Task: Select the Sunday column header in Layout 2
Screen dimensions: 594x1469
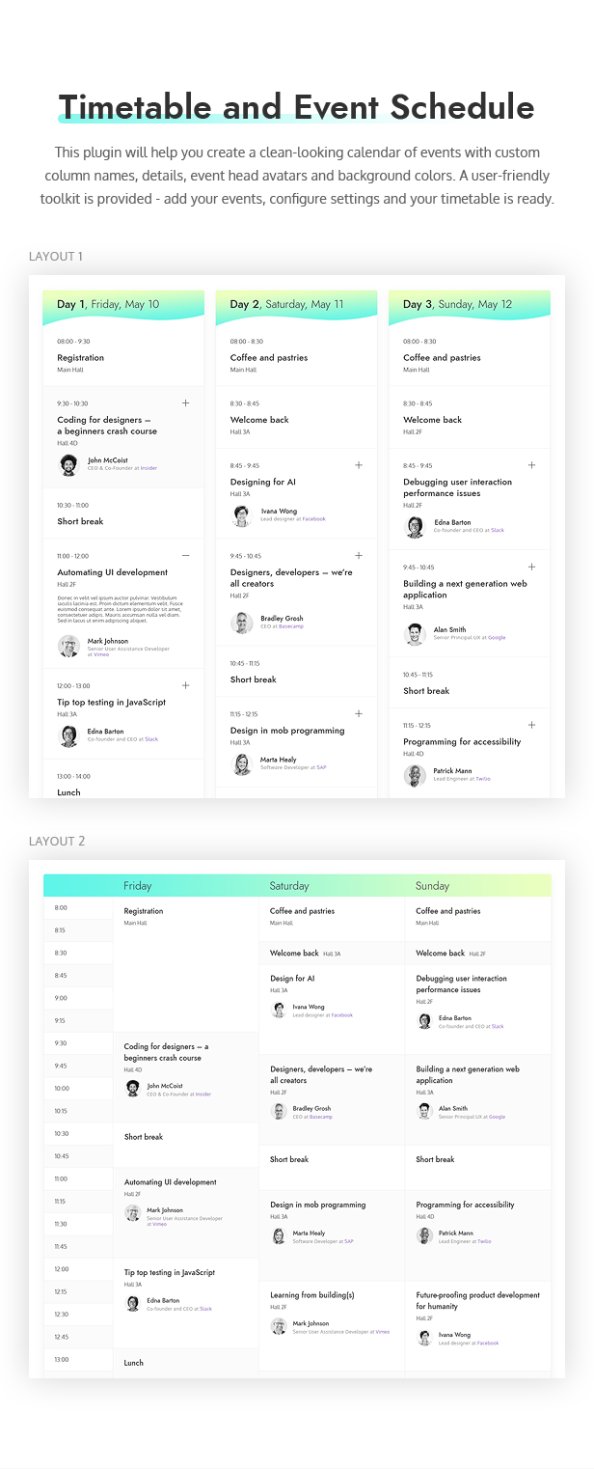Action: click(x=432, y=886)
